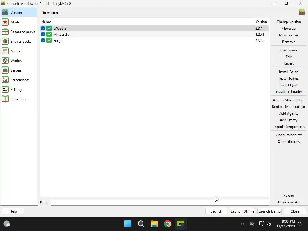
Task: Click the Other logs book icon
Action: pyautogui.click(x=5, y=99)
